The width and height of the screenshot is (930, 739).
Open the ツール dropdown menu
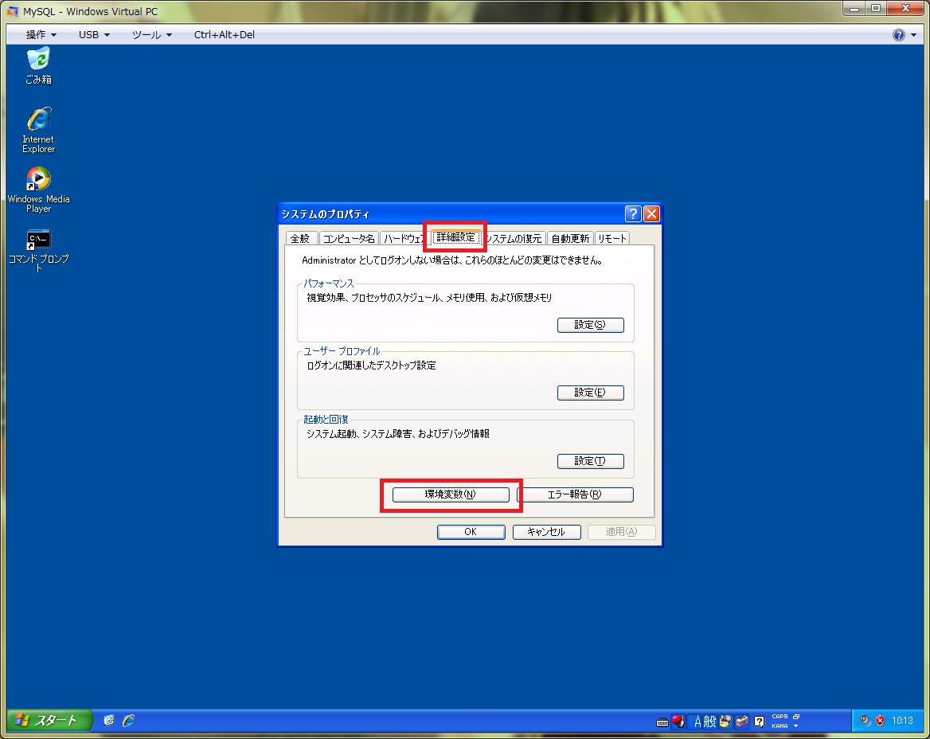point(152,34)
